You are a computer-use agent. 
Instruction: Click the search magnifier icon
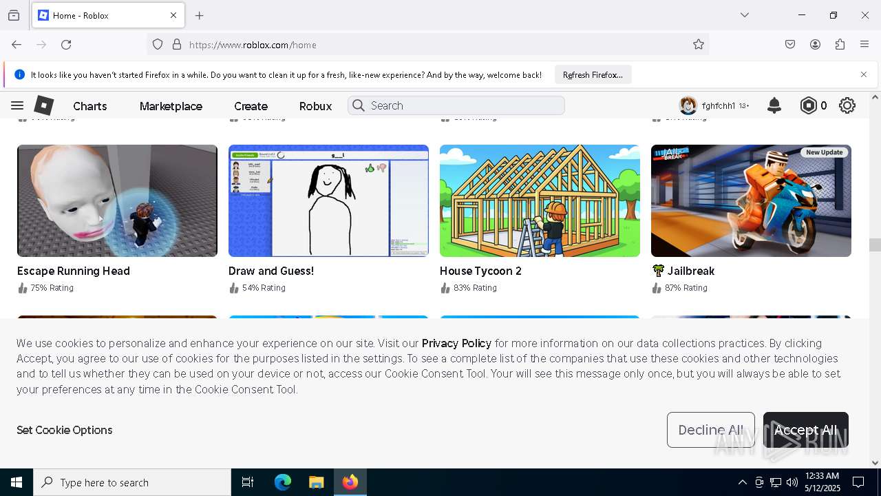358,105
